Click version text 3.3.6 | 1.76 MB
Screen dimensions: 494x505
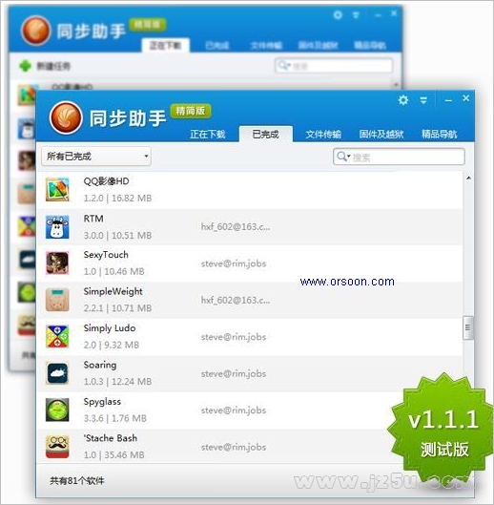click(114, 418)
